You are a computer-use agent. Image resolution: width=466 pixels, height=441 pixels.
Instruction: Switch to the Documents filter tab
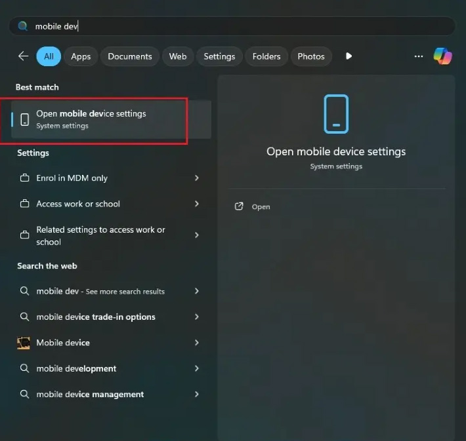tap(130, 56)
